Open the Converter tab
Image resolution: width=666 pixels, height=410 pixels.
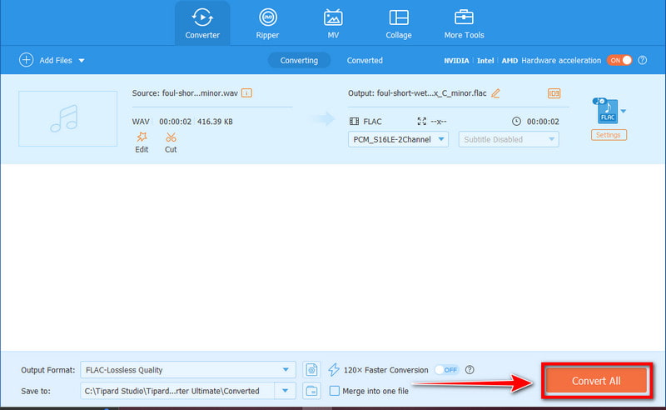pyautogui.click(x=202, y=23)
